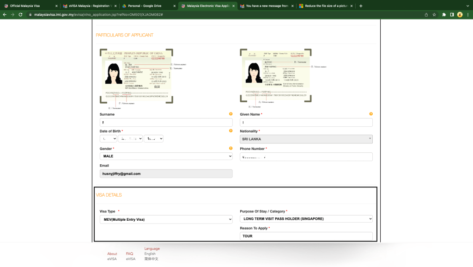Bookmark this page with star icon
Image resolution: width=473 pixels, height=267 pixels.
click(434, 14)
